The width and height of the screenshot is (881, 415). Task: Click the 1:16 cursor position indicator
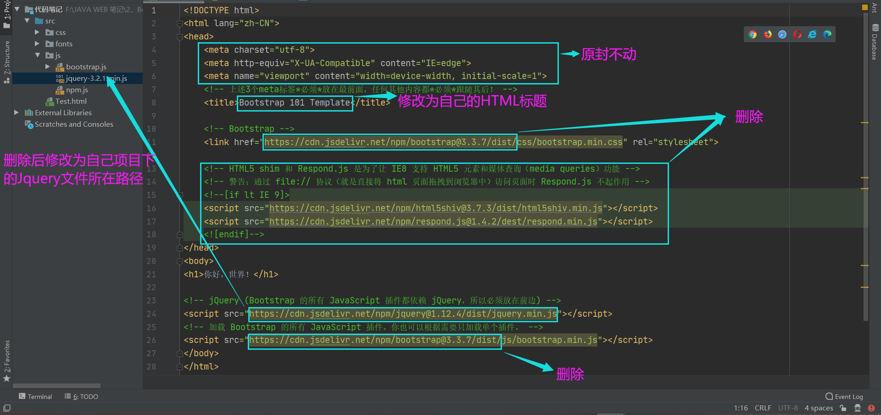tap(741, 408)
